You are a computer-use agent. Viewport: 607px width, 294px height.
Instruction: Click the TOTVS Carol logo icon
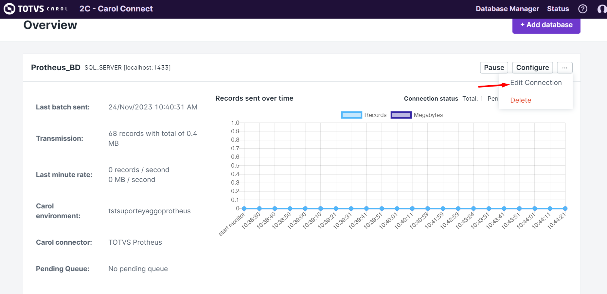(9, 9)
